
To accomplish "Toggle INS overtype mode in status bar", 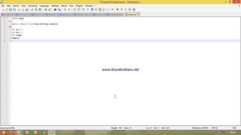I will pyautogui.click(x=234, y=128).
